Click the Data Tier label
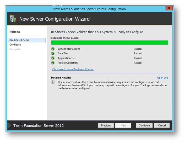Viewport: 185px width, 143px height. (63, 53)
